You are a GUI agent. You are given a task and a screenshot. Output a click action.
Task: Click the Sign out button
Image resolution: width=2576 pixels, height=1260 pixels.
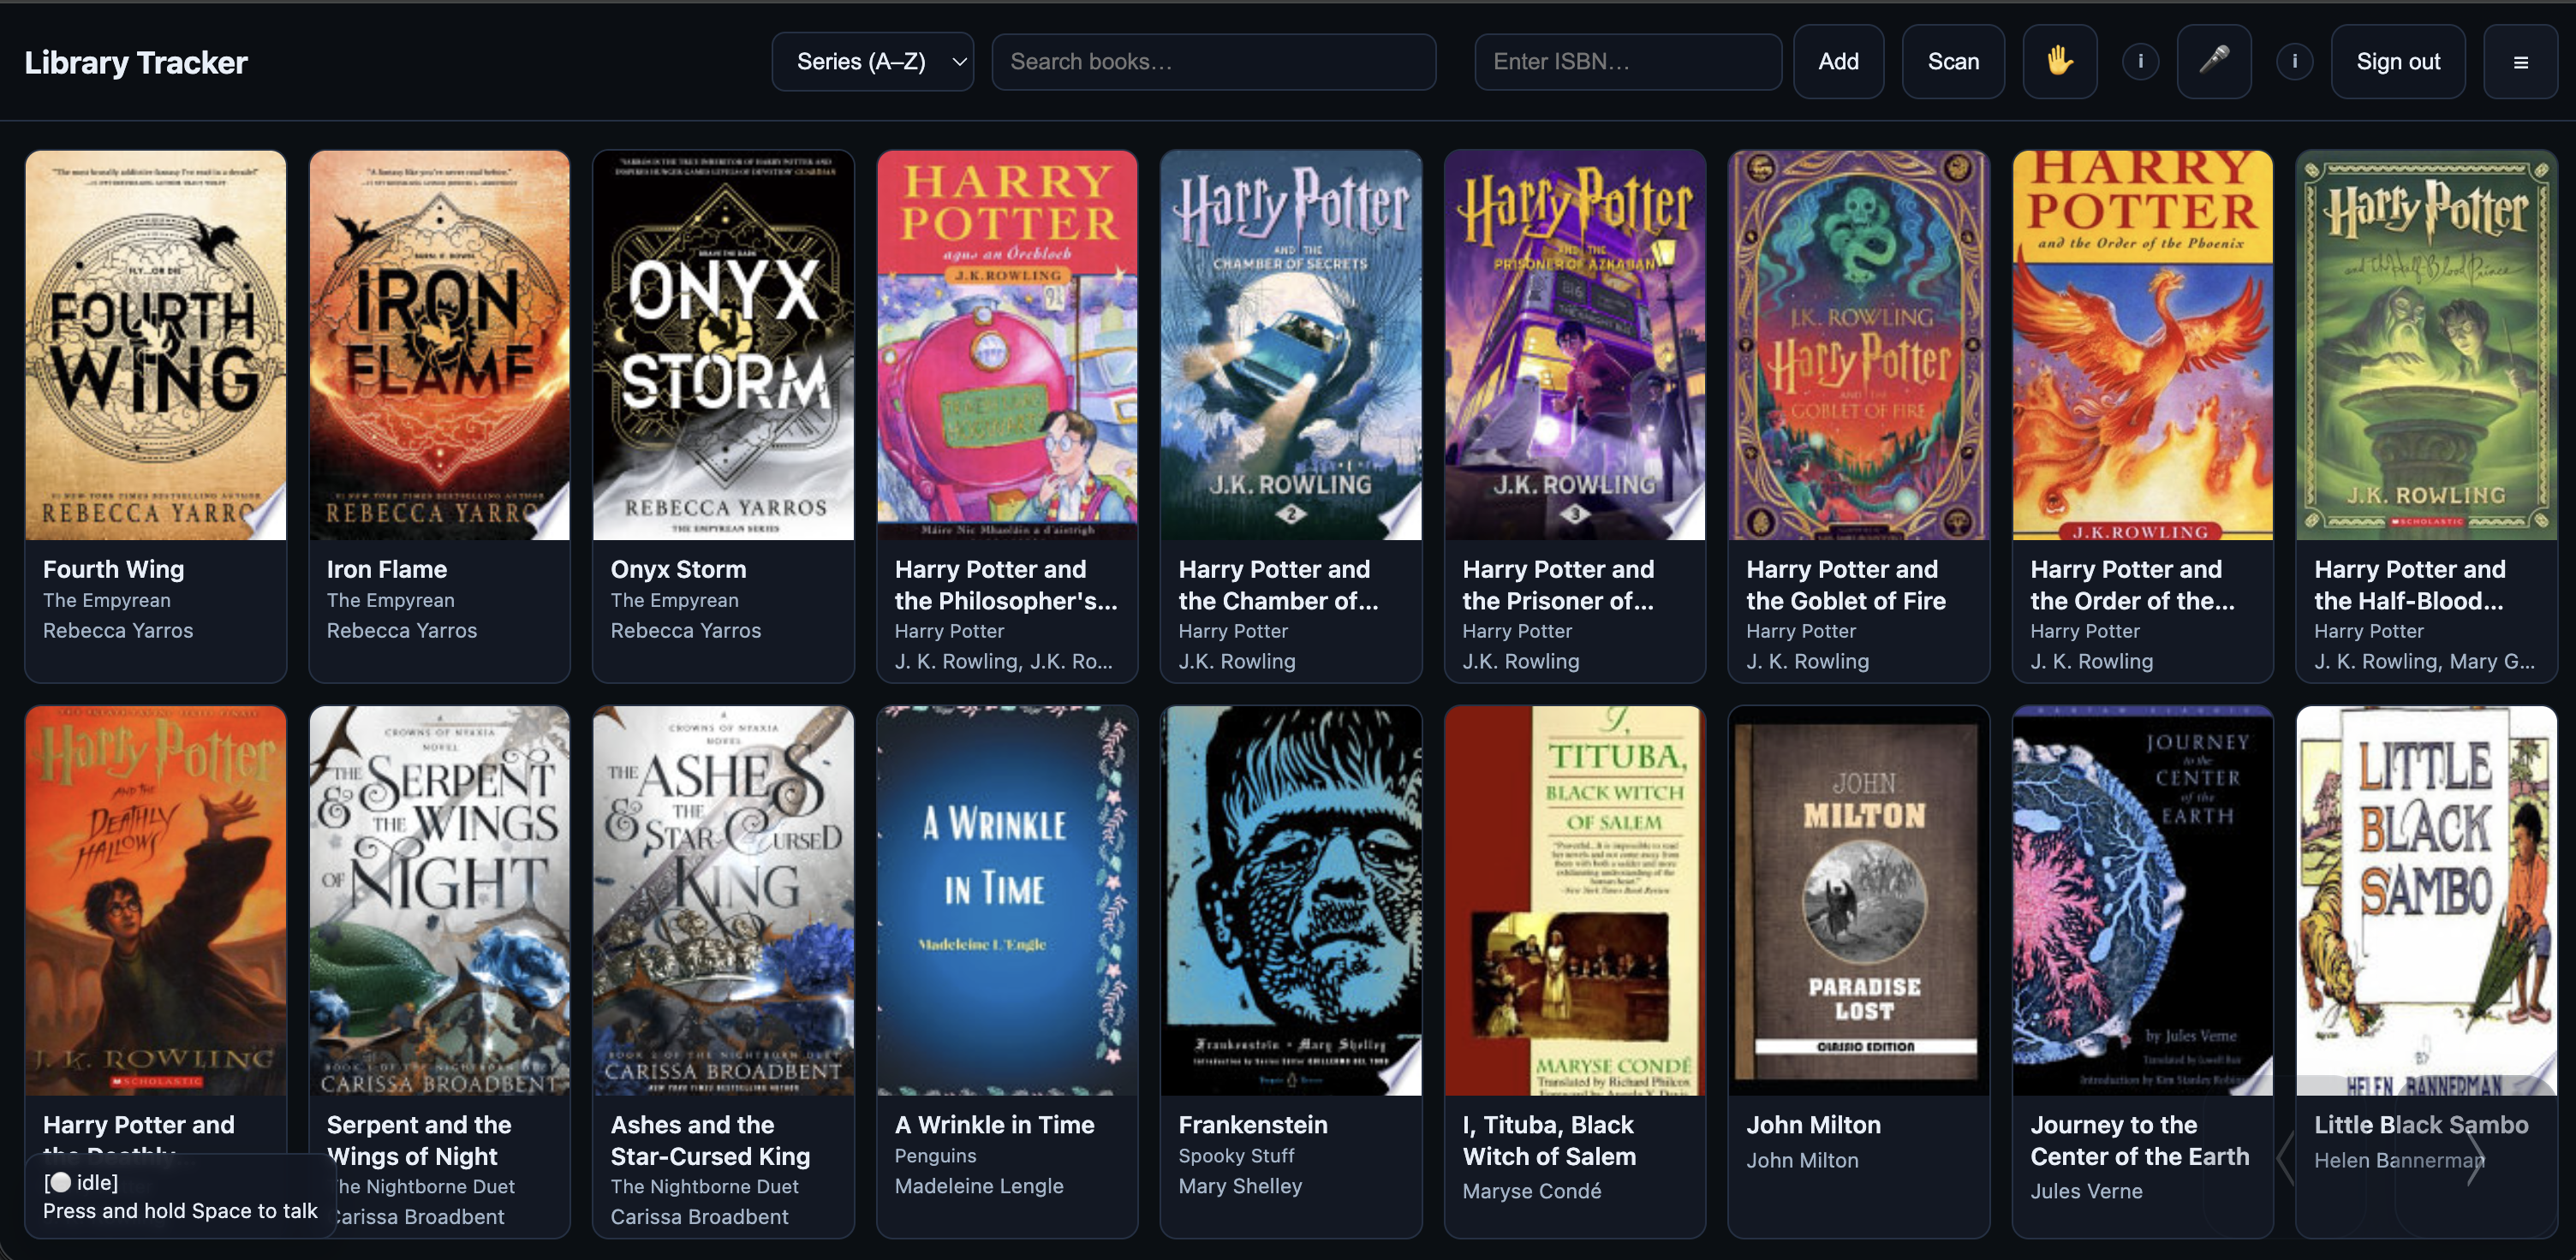(x=2397, y=62)
